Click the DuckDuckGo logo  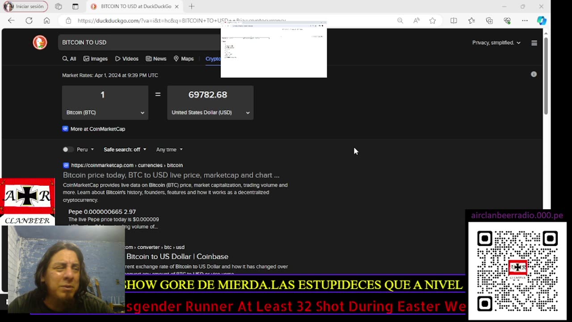pyautogui.click(x=40, y=42)
